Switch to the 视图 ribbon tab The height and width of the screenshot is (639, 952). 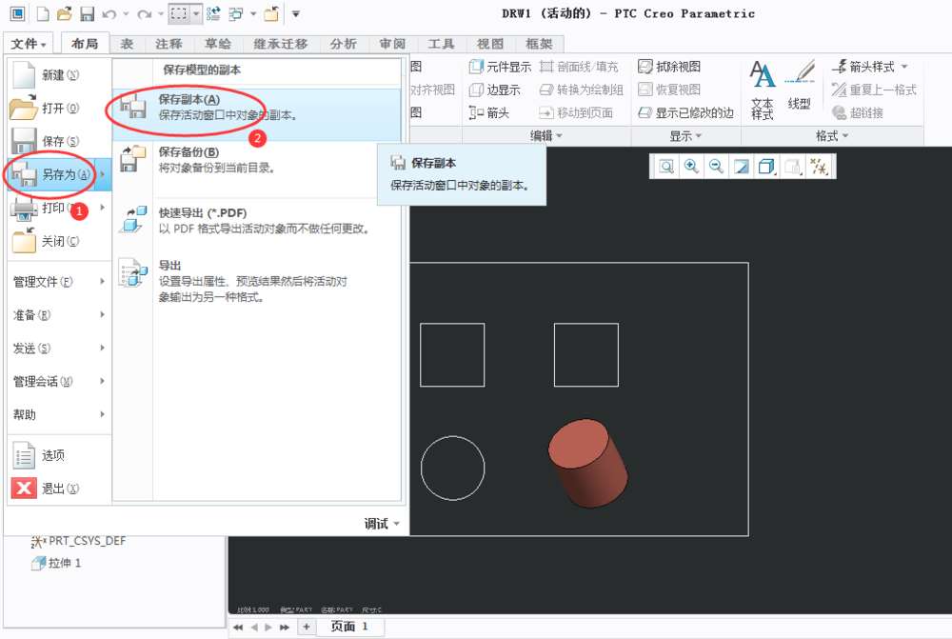[490, 44]
